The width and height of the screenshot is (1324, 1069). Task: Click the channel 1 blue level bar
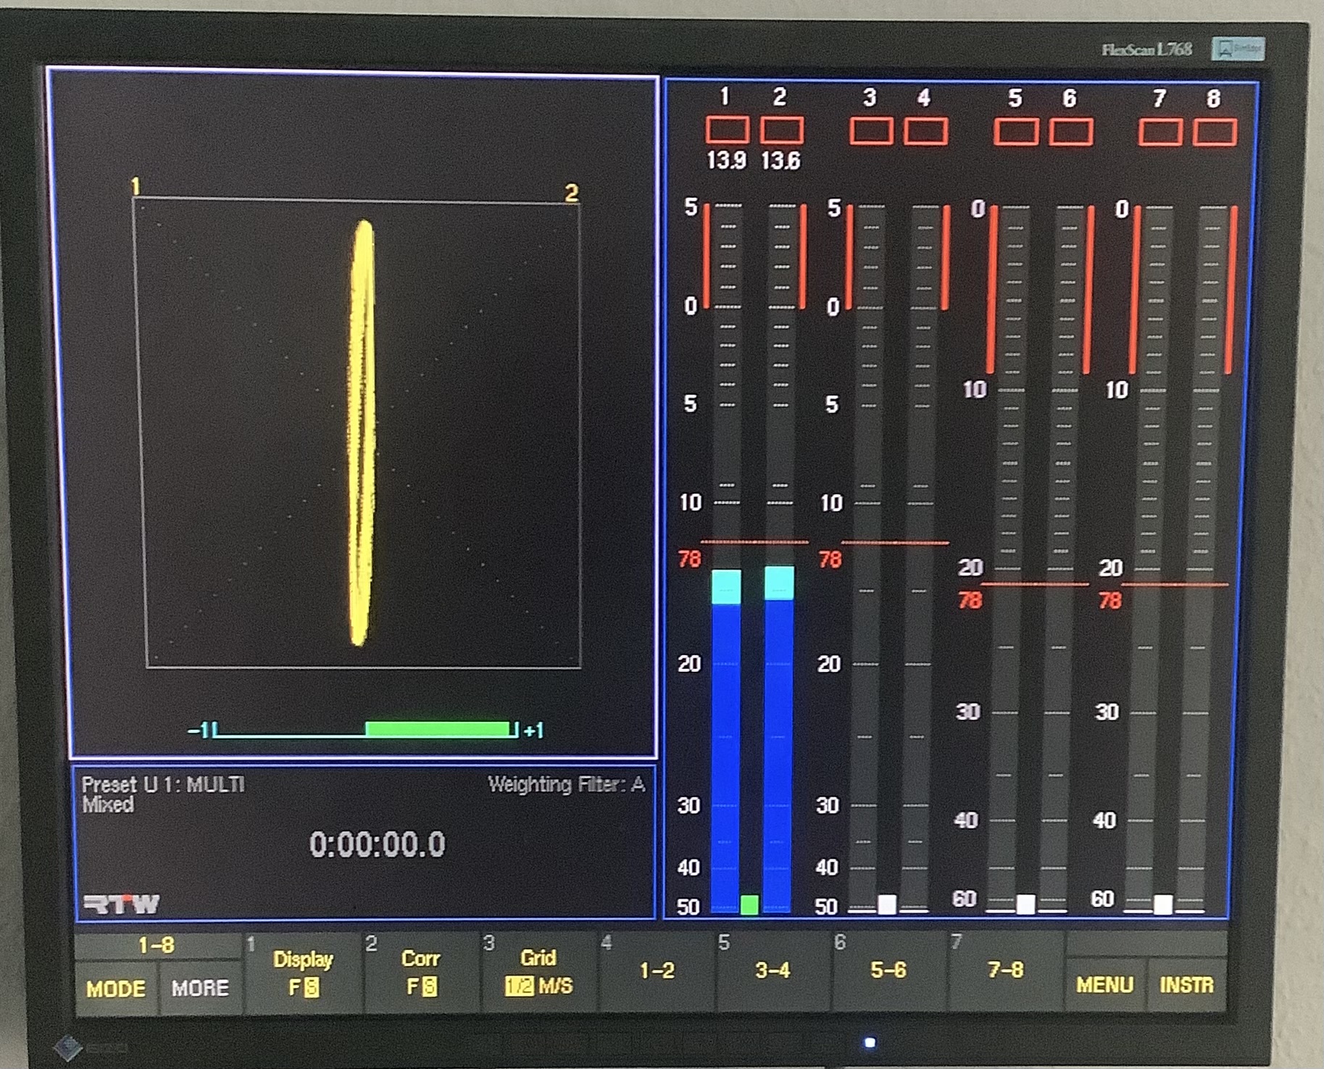(726, 757)
